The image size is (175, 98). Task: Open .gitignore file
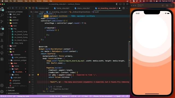pyautogui.click(x=16, y=80)
